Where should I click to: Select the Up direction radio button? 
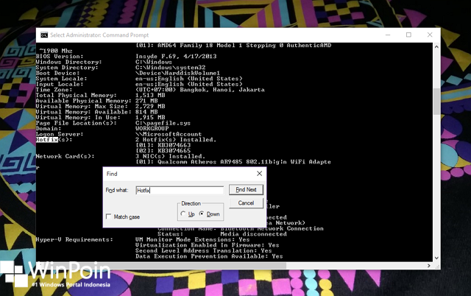(x=183, y=214)
